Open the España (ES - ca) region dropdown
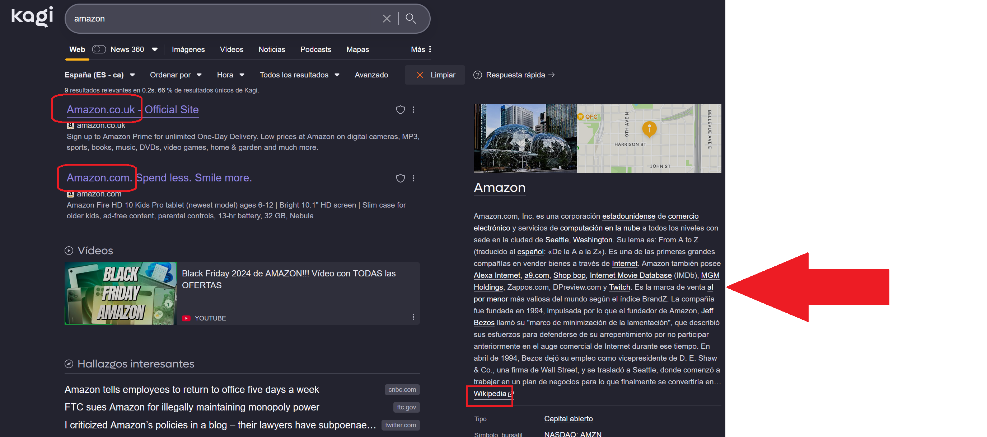Screen dimensions: 987x437 click(x=99, y=75)
